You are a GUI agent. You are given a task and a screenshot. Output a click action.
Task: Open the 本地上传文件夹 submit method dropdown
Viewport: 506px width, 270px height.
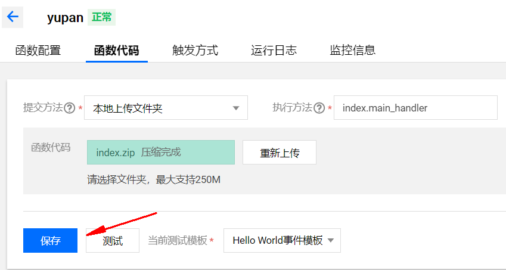pyautogui.click(x=166, y=108)
